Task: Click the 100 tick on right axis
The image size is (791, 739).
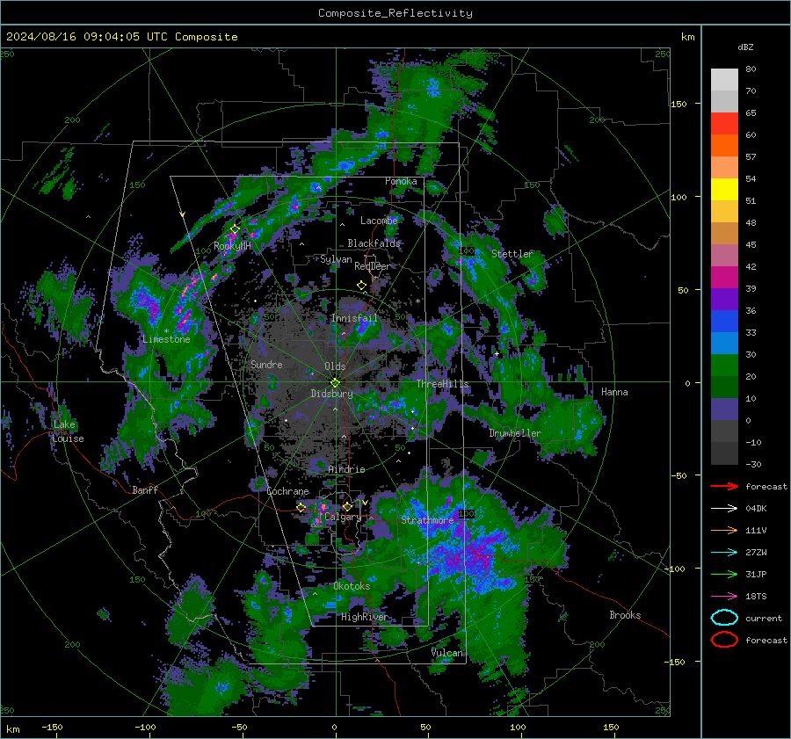Action: pos(679,197)
